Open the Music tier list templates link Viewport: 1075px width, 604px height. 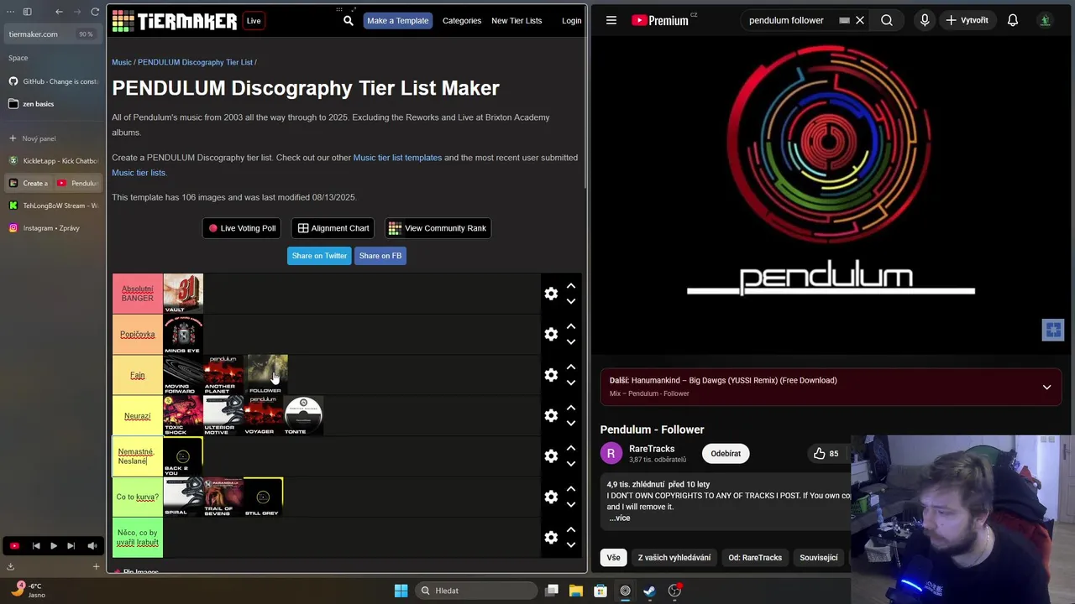397,158
